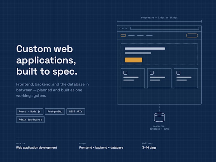Click the 'service' label

tap(21, 143)
